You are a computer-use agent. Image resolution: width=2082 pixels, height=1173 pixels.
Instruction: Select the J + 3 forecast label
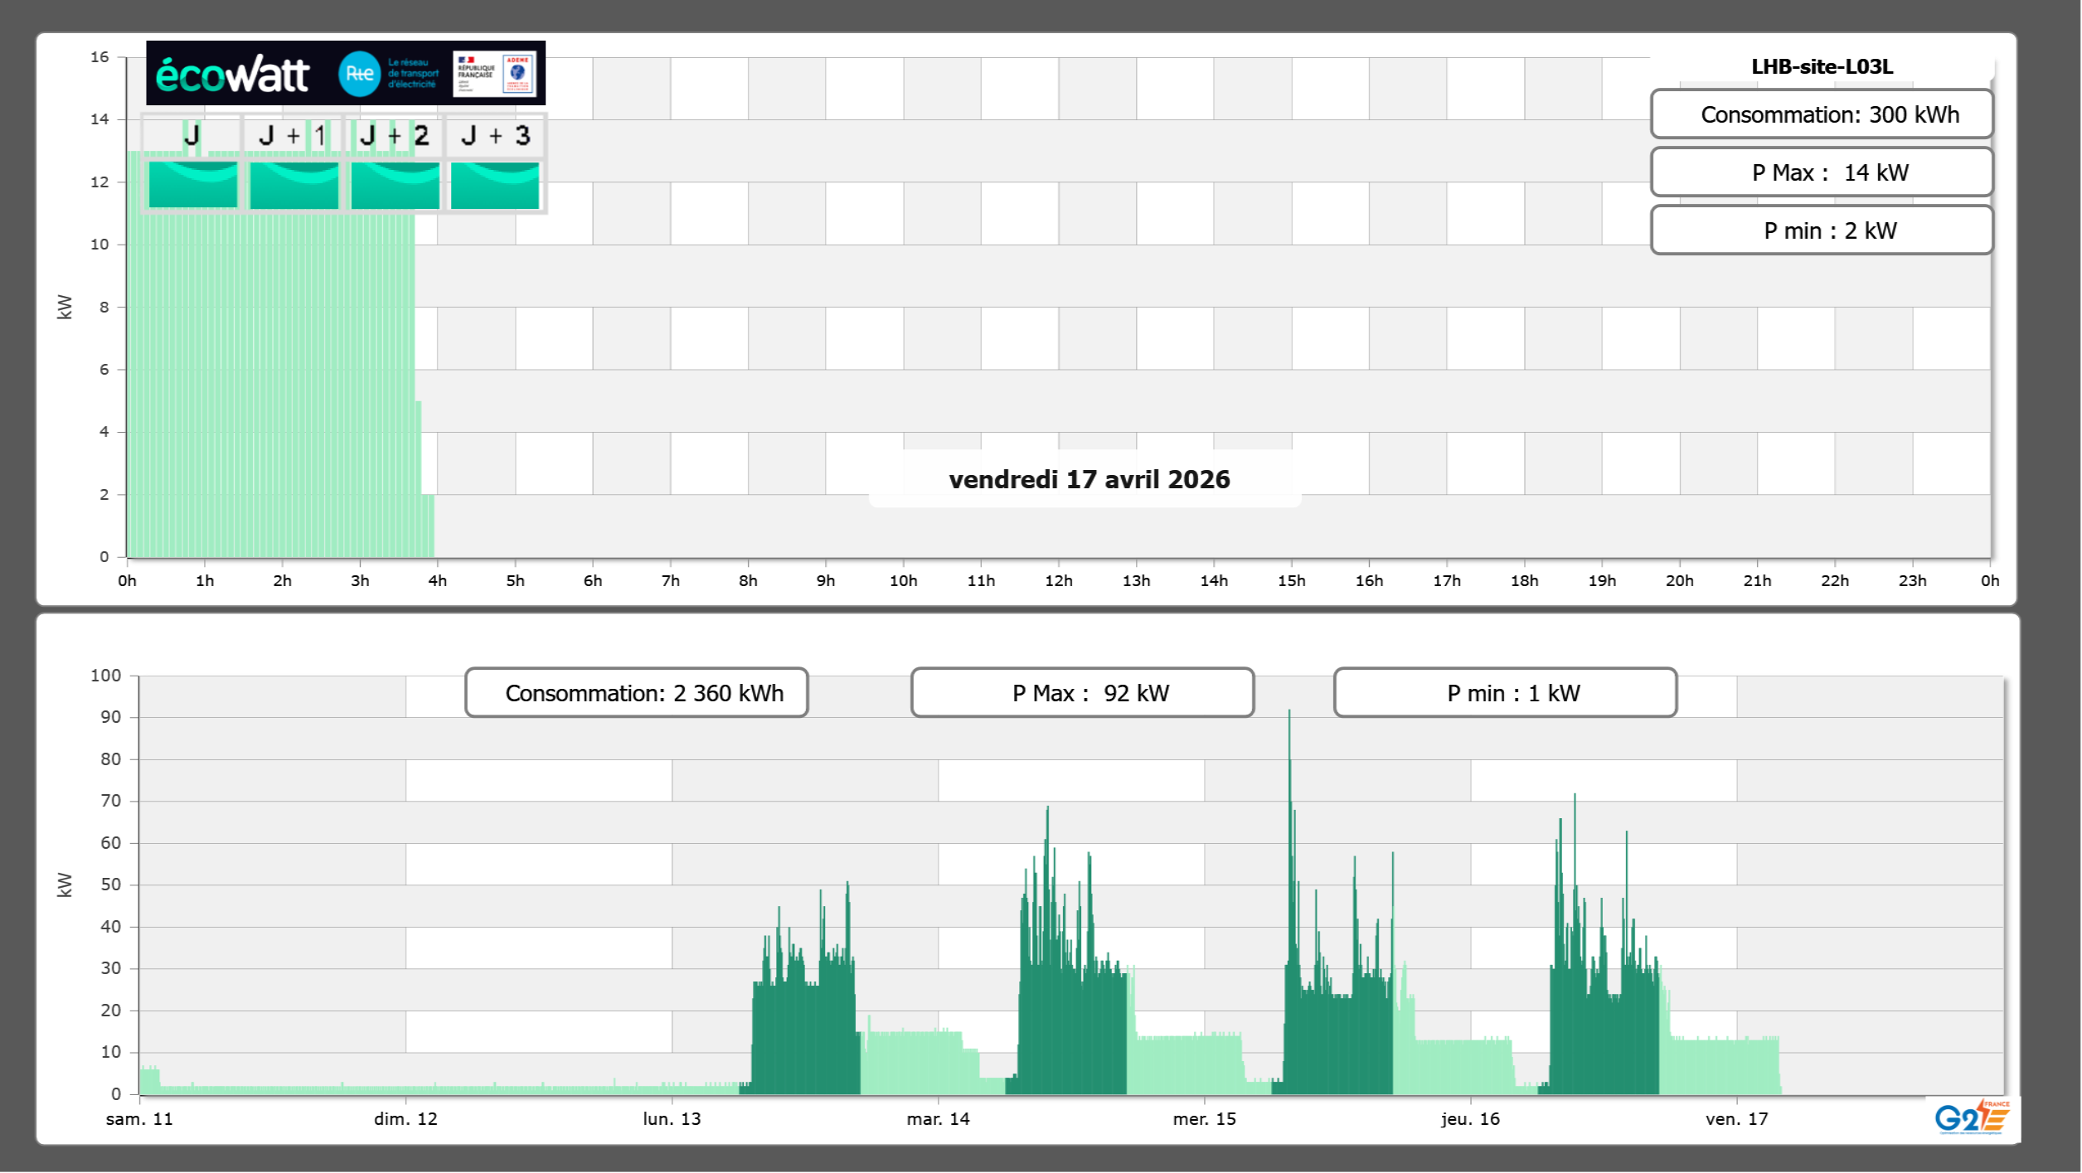pos(495,135)
